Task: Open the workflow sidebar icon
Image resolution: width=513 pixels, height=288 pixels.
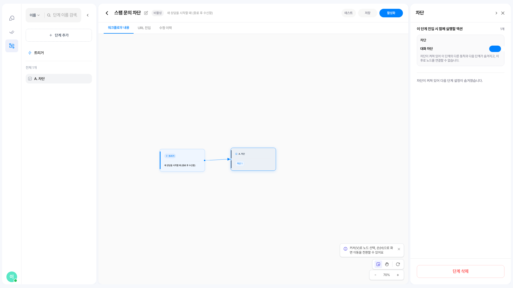Action: [12, 46]
